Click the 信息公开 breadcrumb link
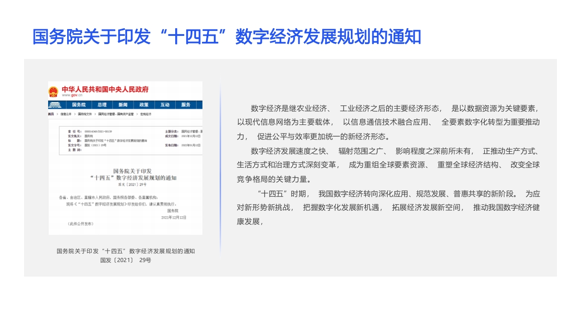581x327 pixels. click(66, 114)
